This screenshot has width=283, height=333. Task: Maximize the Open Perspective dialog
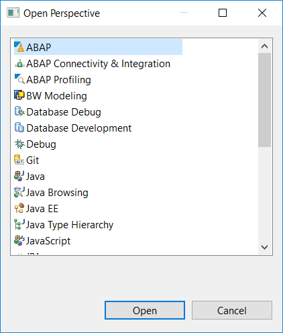(223, 13)
